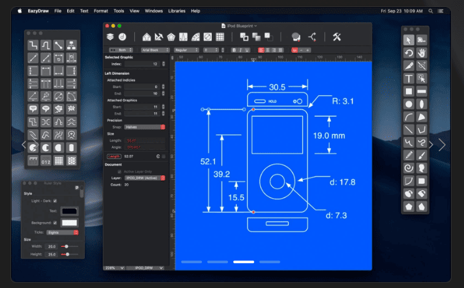Open the EazyDraw application menu
Screen dimensions: 464x288
point(38,11)
